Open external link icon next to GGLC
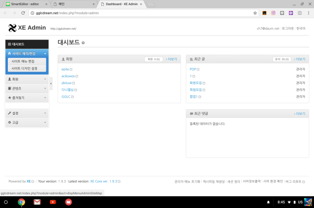 (73, 97)
